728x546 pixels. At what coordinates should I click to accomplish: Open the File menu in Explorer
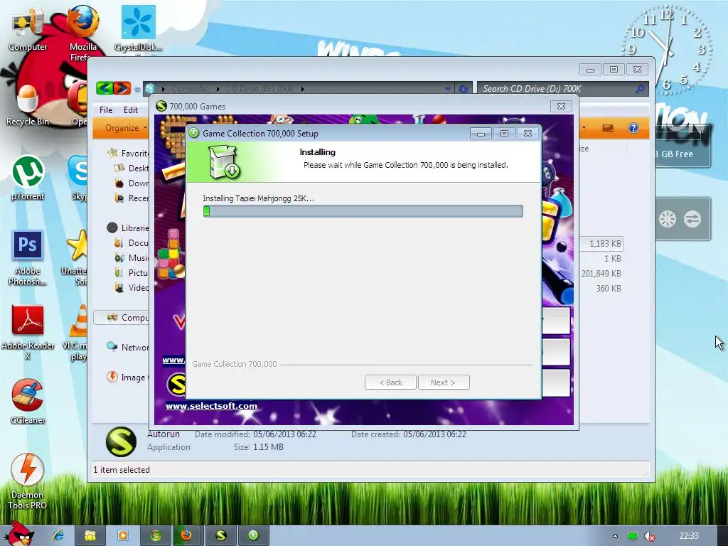tap(106, 110)
